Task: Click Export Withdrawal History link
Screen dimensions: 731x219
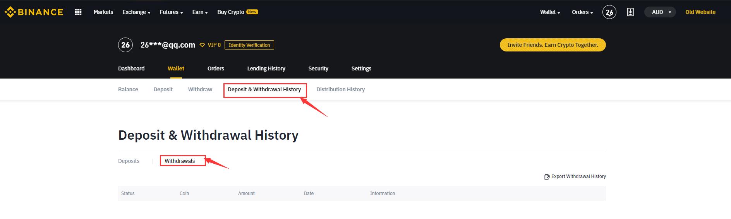Action: point(578,176)
